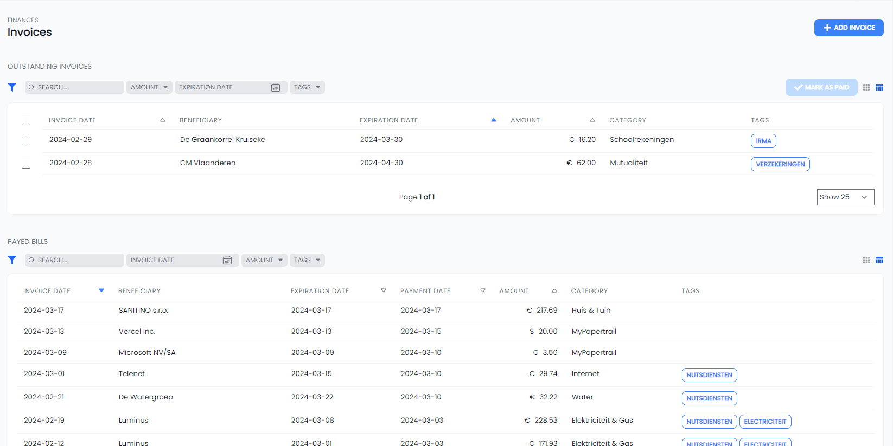
Task: Open the Show 25 page size dropdown
Action: [845, 197]
